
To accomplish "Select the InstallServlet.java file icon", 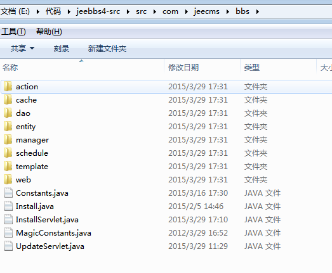I will 8,220.
